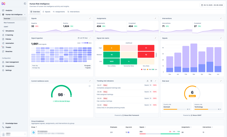Expand the Signal risk matrix card
Viewport: 227px width, 137px height.
[x=155, y=38]
